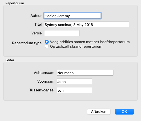This screenshot has width=141, height=121.
Task: Click into the Auteur text field
Action: coord(72,16)
